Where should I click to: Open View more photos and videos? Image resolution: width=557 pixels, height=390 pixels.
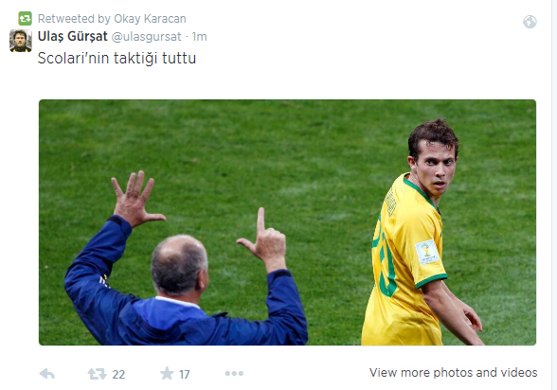pos(453,373)
